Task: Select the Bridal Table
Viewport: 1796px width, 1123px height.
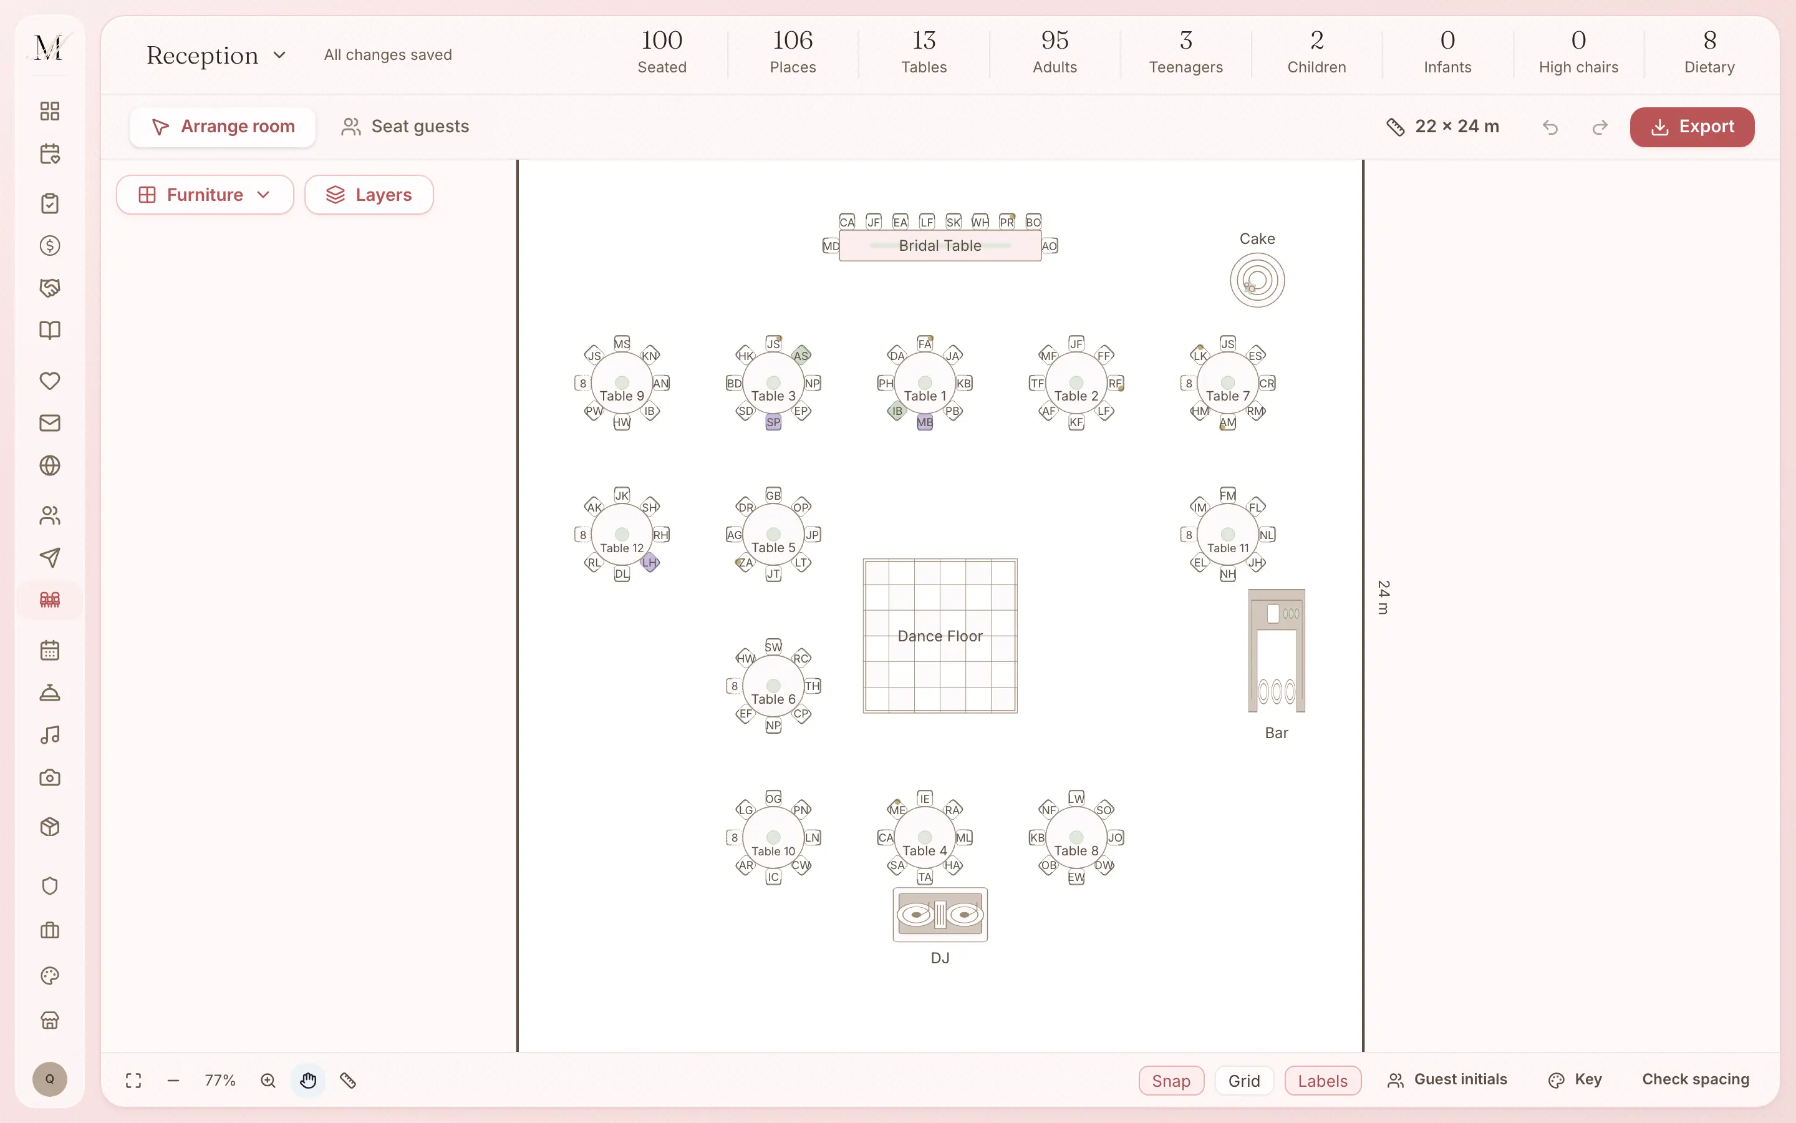Action: (940, 246)
